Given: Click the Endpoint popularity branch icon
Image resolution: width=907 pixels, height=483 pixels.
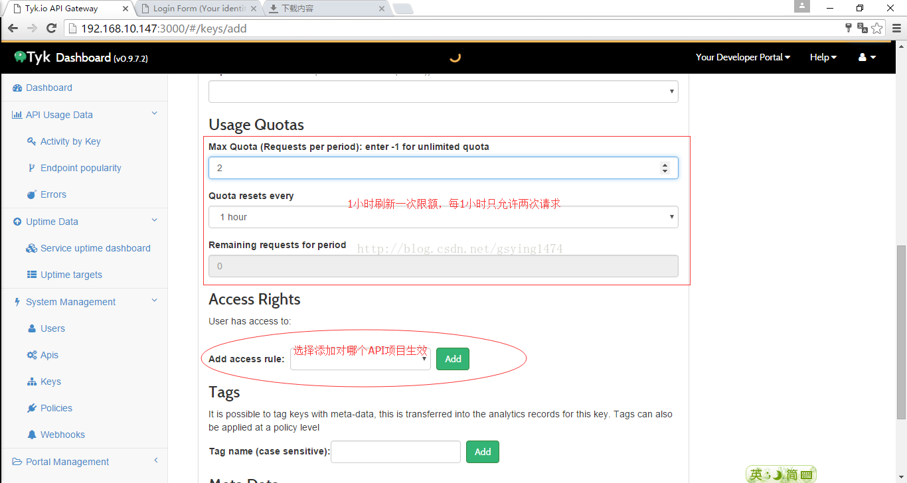Looking at the screenshot, I should 31,168.
